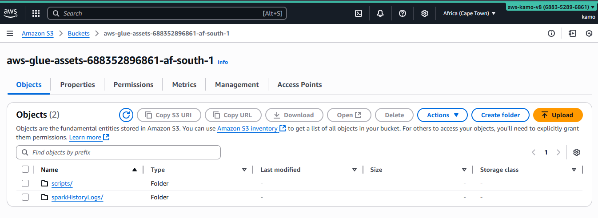Viewport: 598px width, 218px height.
Task: Open console settings gear in top bar
Action: pyautogui.click(x=425, y=13)
